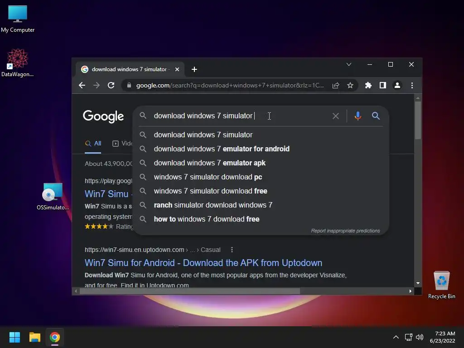Select suggestion 'download windows 7 simulator'
This screenshot has width=464, height=348.
click(x=261, y=135)
